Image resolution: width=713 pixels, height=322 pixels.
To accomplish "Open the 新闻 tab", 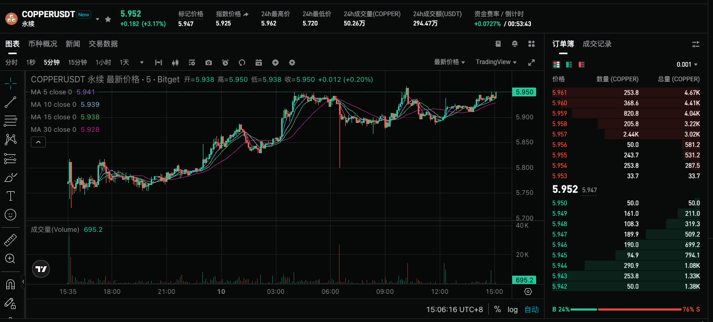I will pyautogui.click(x=72, y=44).
